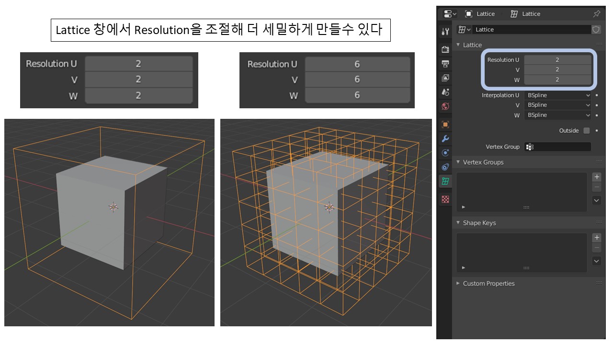This screenshot has height=345, width=613.
Task: Open the editor type selector menu
Action: (447, 13)
